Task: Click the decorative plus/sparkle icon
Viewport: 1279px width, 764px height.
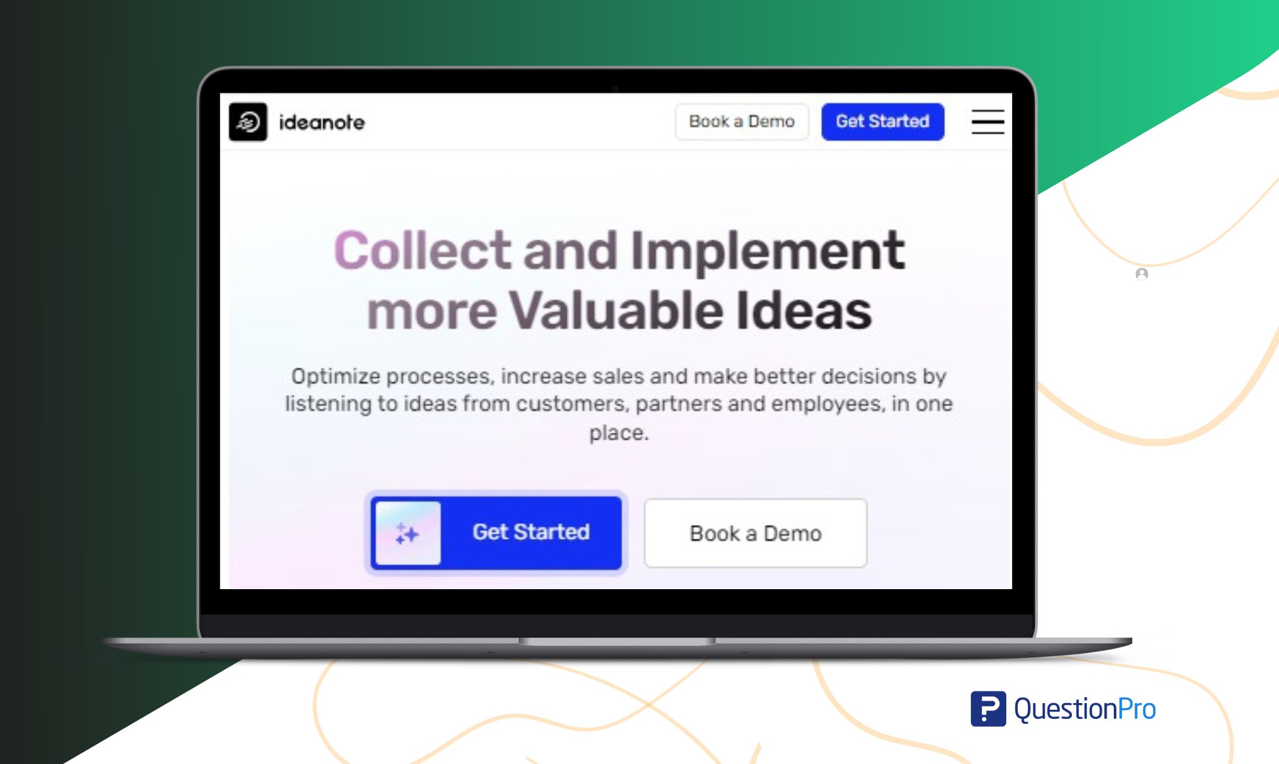Action: click(406, 533)
